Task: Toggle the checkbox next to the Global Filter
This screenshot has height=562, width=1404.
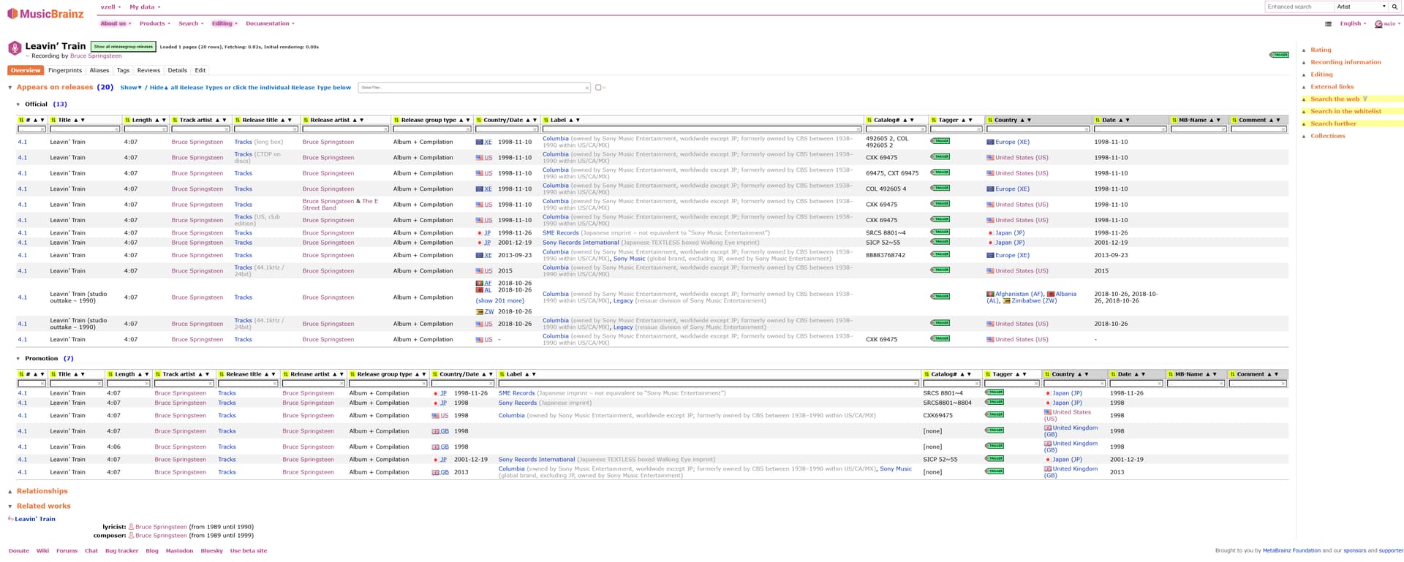Action: click(597, 88)
